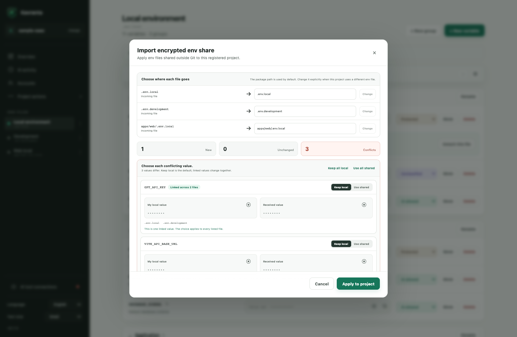Viewport: 517px width, 337px height.
Task: Click Change for the apps/web/.env.local destination
Action: [367, 129]
